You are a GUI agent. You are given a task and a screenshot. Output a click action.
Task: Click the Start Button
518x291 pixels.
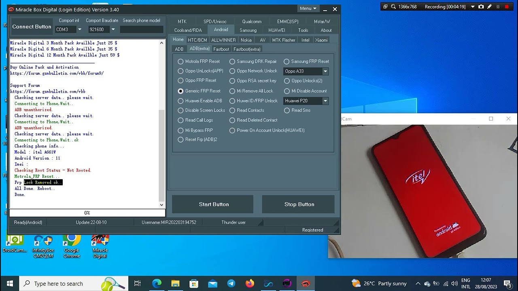pos(214,205)
